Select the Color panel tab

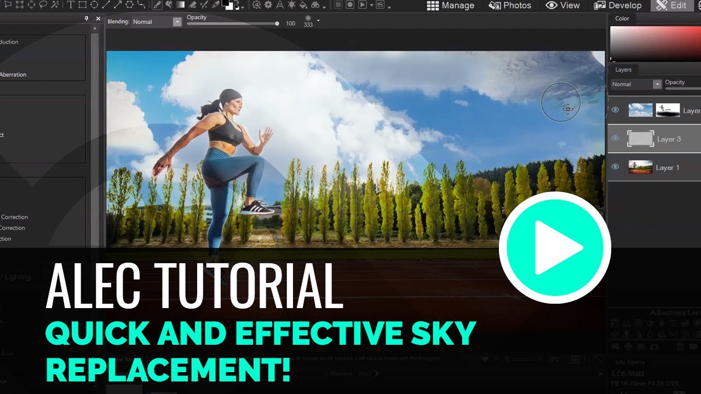pyautogui.click(x=622, y=19)
